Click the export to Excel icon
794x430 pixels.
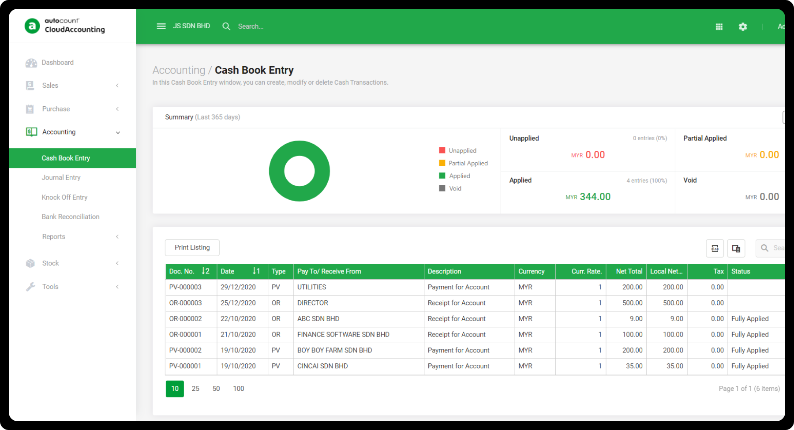[715, 248]
